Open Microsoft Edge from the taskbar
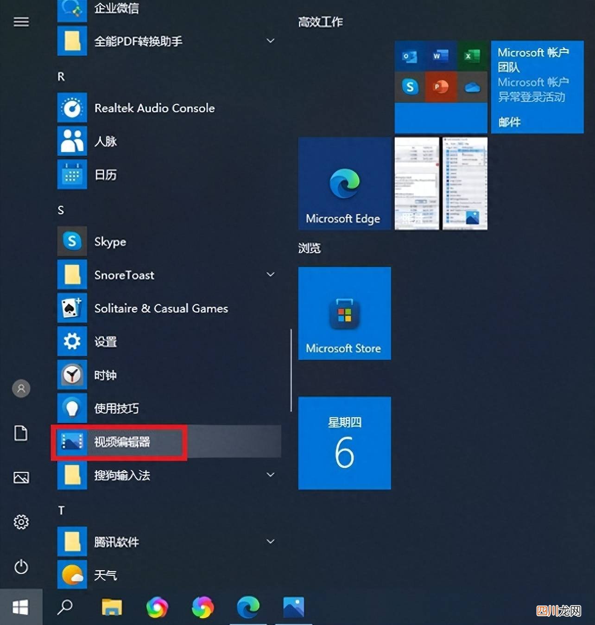595x625 pixels. click(x=248, y=607)
